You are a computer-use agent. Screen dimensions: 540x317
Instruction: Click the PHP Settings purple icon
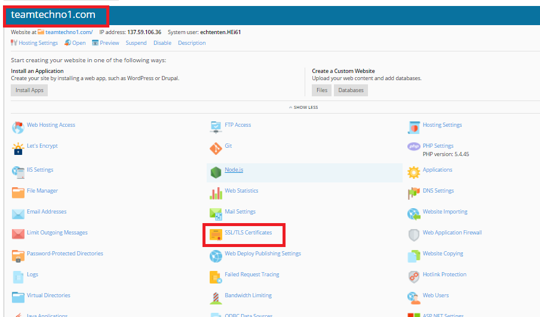413,147
